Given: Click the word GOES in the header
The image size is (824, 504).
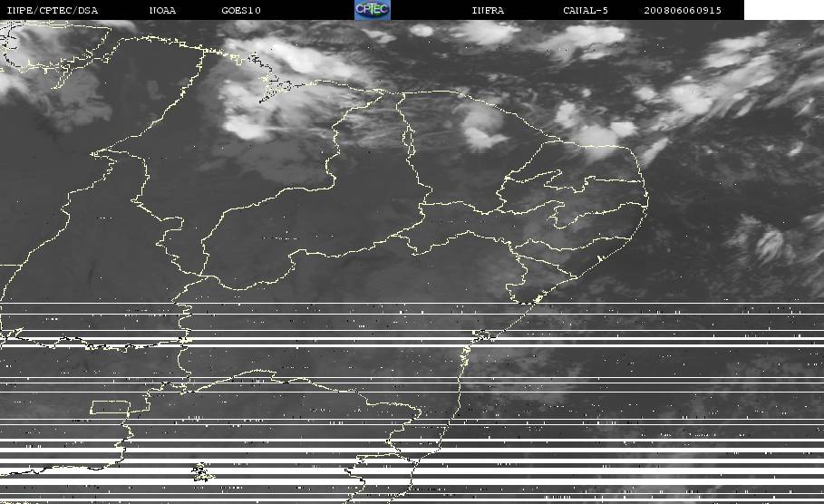Looking at the screenshot, I should pyautogui.click(x=235, y=10).
